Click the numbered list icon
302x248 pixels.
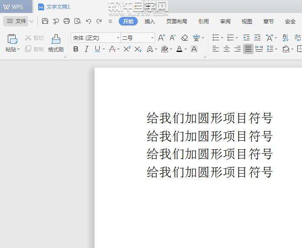[x=231, y=38]
